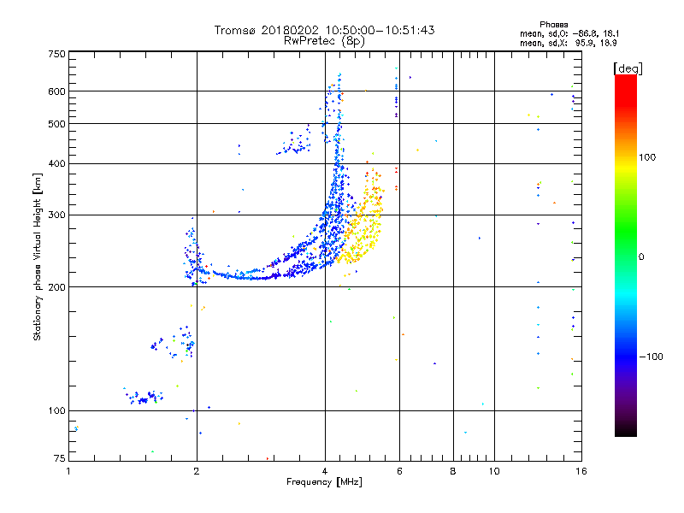Click the y-axis '400' tick label
This screenshot has height=513, width=684.
point(56,163)
